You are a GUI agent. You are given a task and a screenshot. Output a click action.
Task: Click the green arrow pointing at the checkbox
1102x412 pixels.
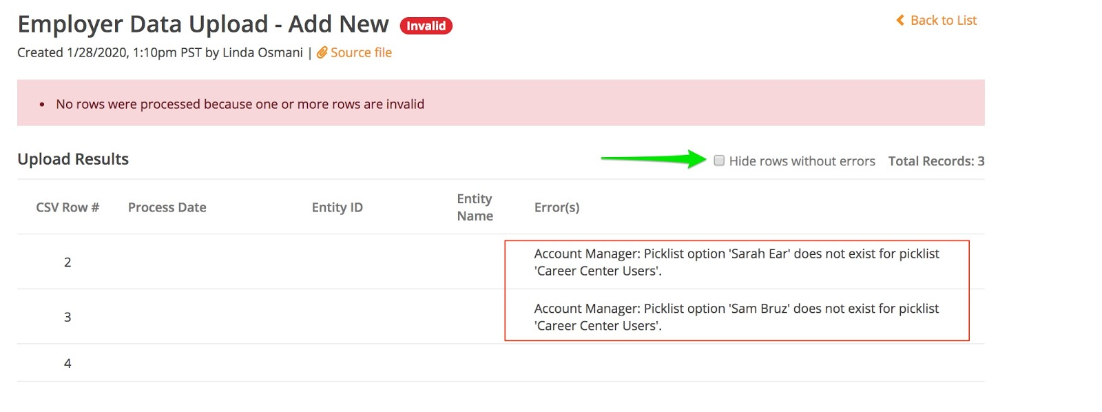[x=653, y=159]
